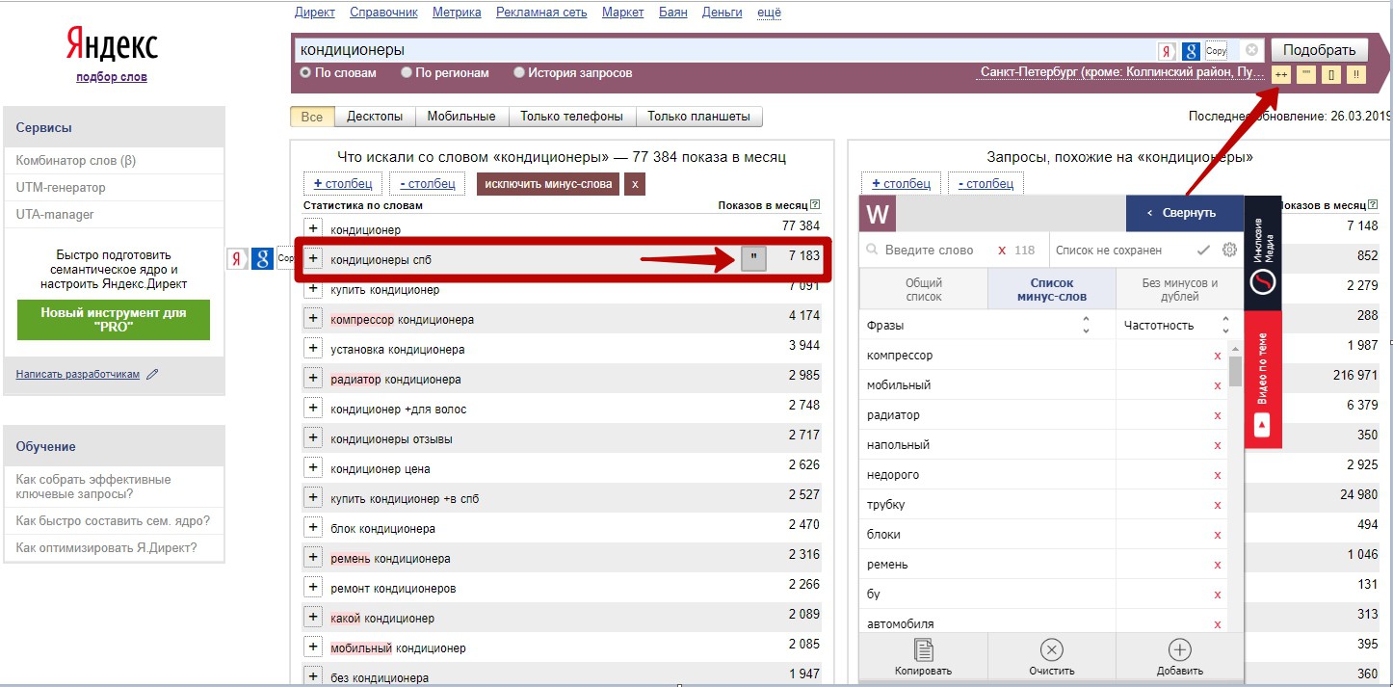Click the Yandex icon inside the search bar

point(1167,51)
